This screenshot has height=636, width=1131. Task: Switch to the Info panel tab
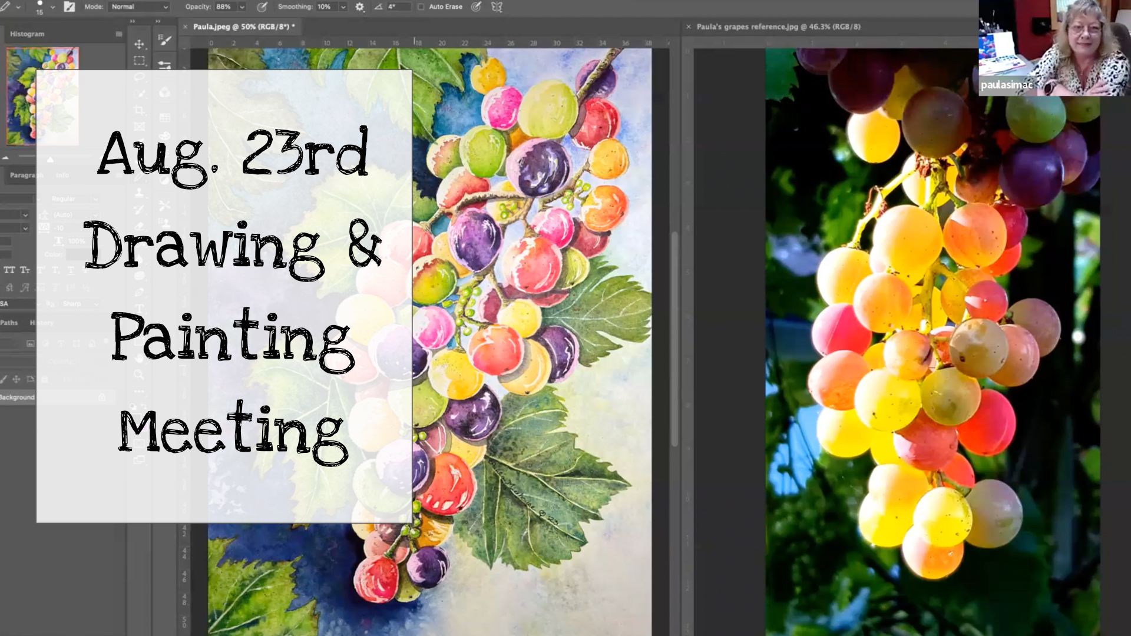(x=62, y=175)
